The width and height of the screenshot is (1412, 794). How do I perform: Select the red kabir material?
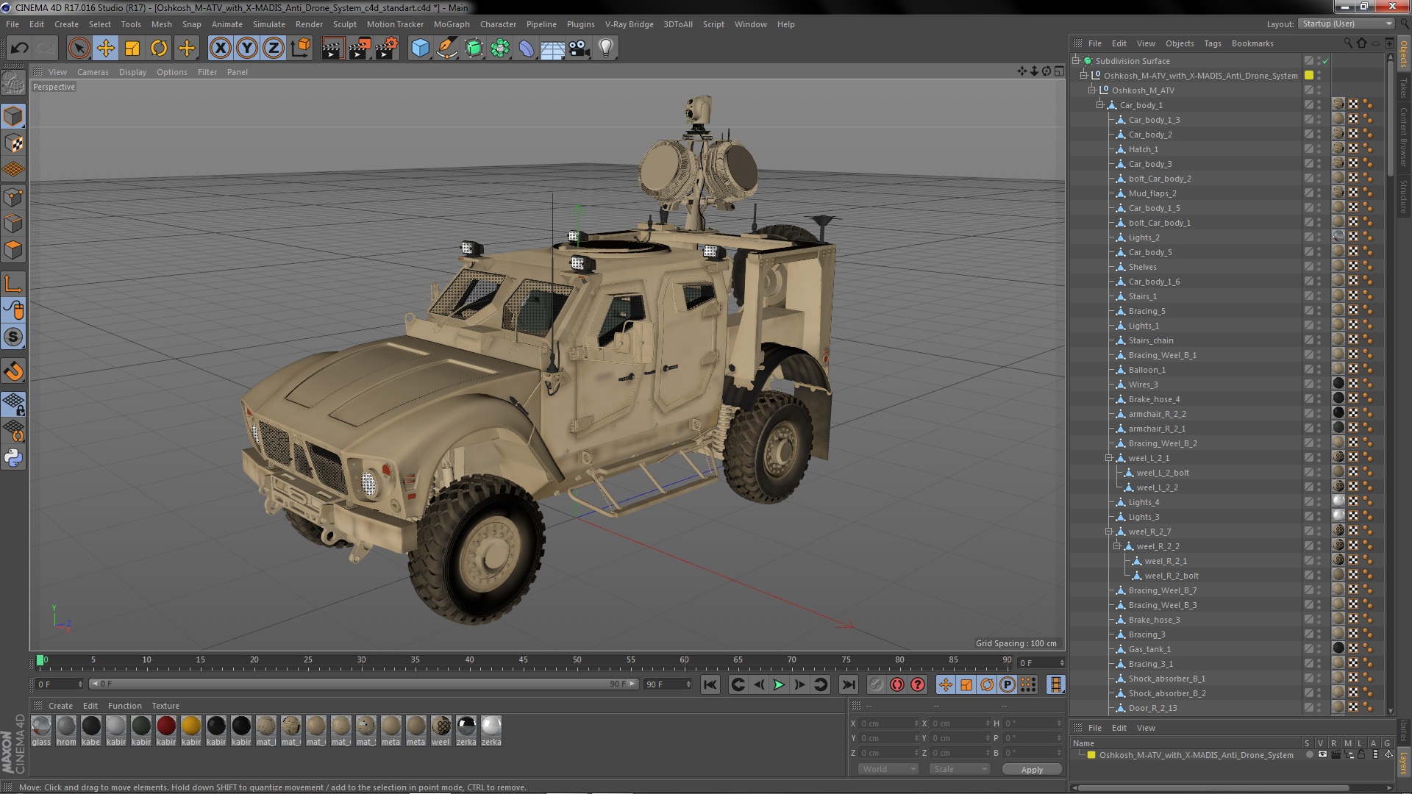click(166, 731)
